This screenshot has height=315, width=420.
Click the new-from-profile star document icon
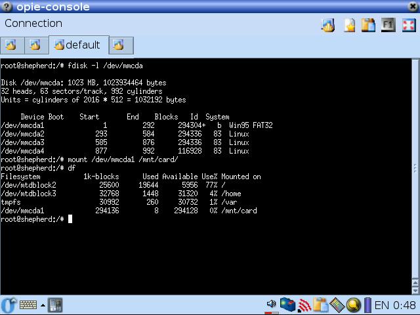pyautogui.click(x=349, y=25)
